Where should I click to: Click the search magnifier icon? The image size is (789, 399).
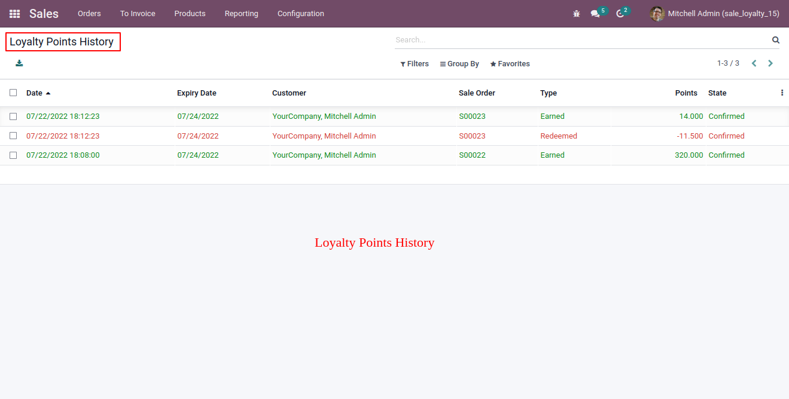(776, 40)
